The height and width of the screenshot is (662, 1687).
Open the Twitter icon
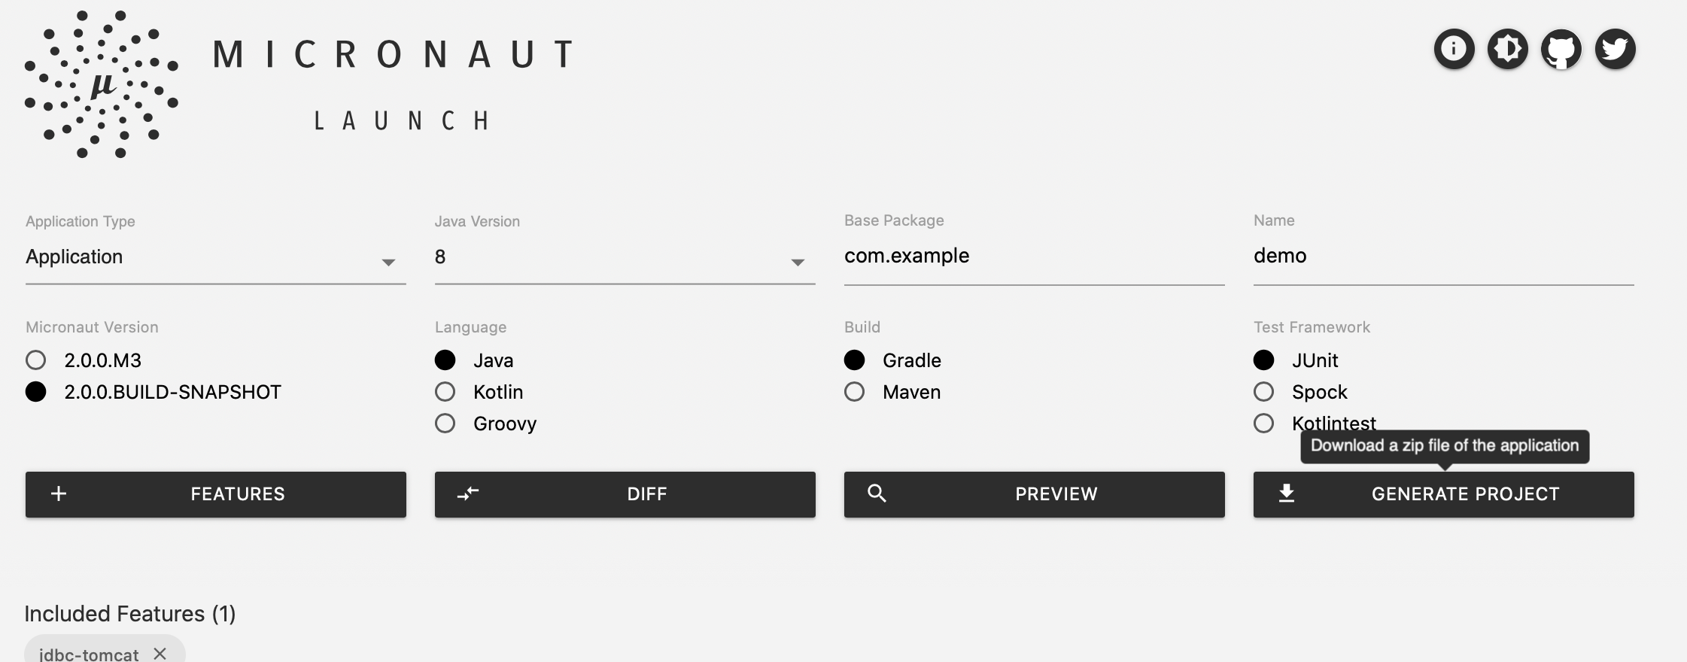coord(1615,49)
